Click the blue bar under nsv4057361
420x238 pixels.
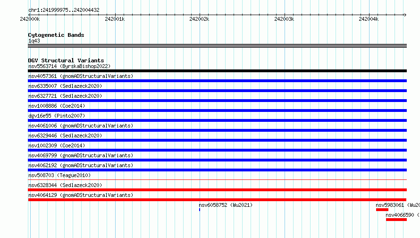[217, 81]
